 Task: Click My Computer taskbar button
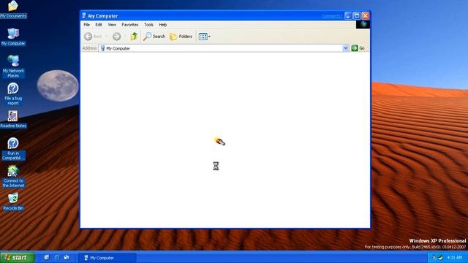pos(107,258)
